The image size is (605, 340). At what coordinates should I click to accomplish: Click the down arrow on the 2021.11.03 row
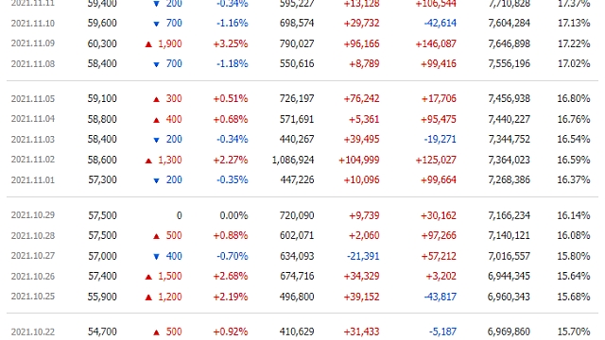(x=156, y=140)
